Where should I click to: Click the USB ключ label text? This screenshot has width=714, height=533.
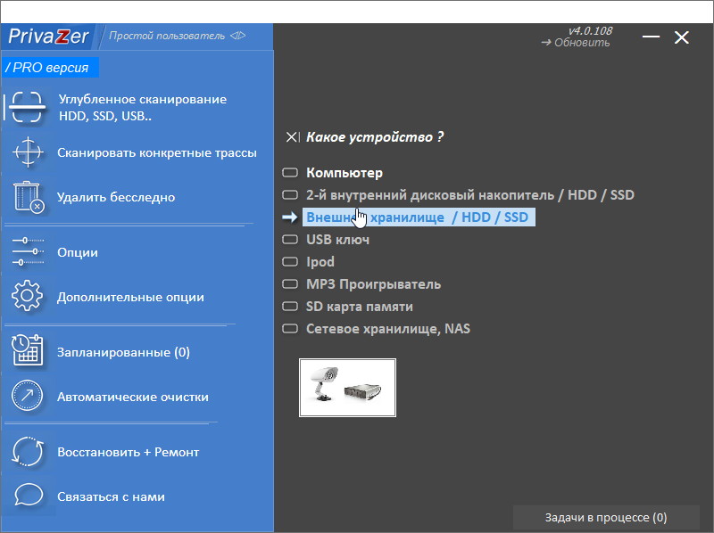337,240
